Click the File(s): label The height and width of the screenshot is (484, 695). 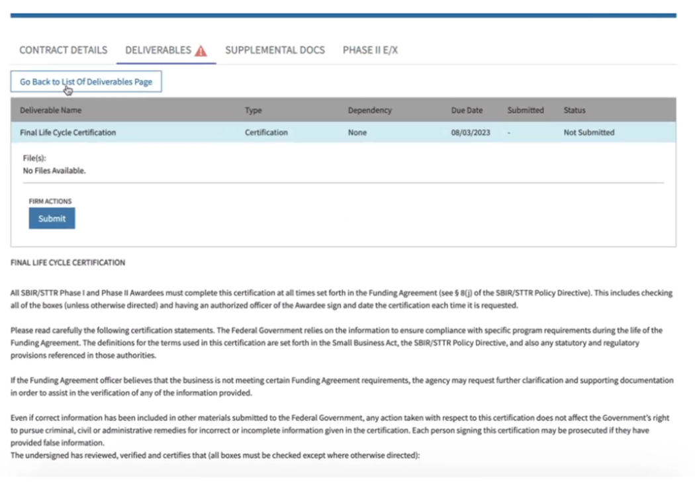pos(34,158)
